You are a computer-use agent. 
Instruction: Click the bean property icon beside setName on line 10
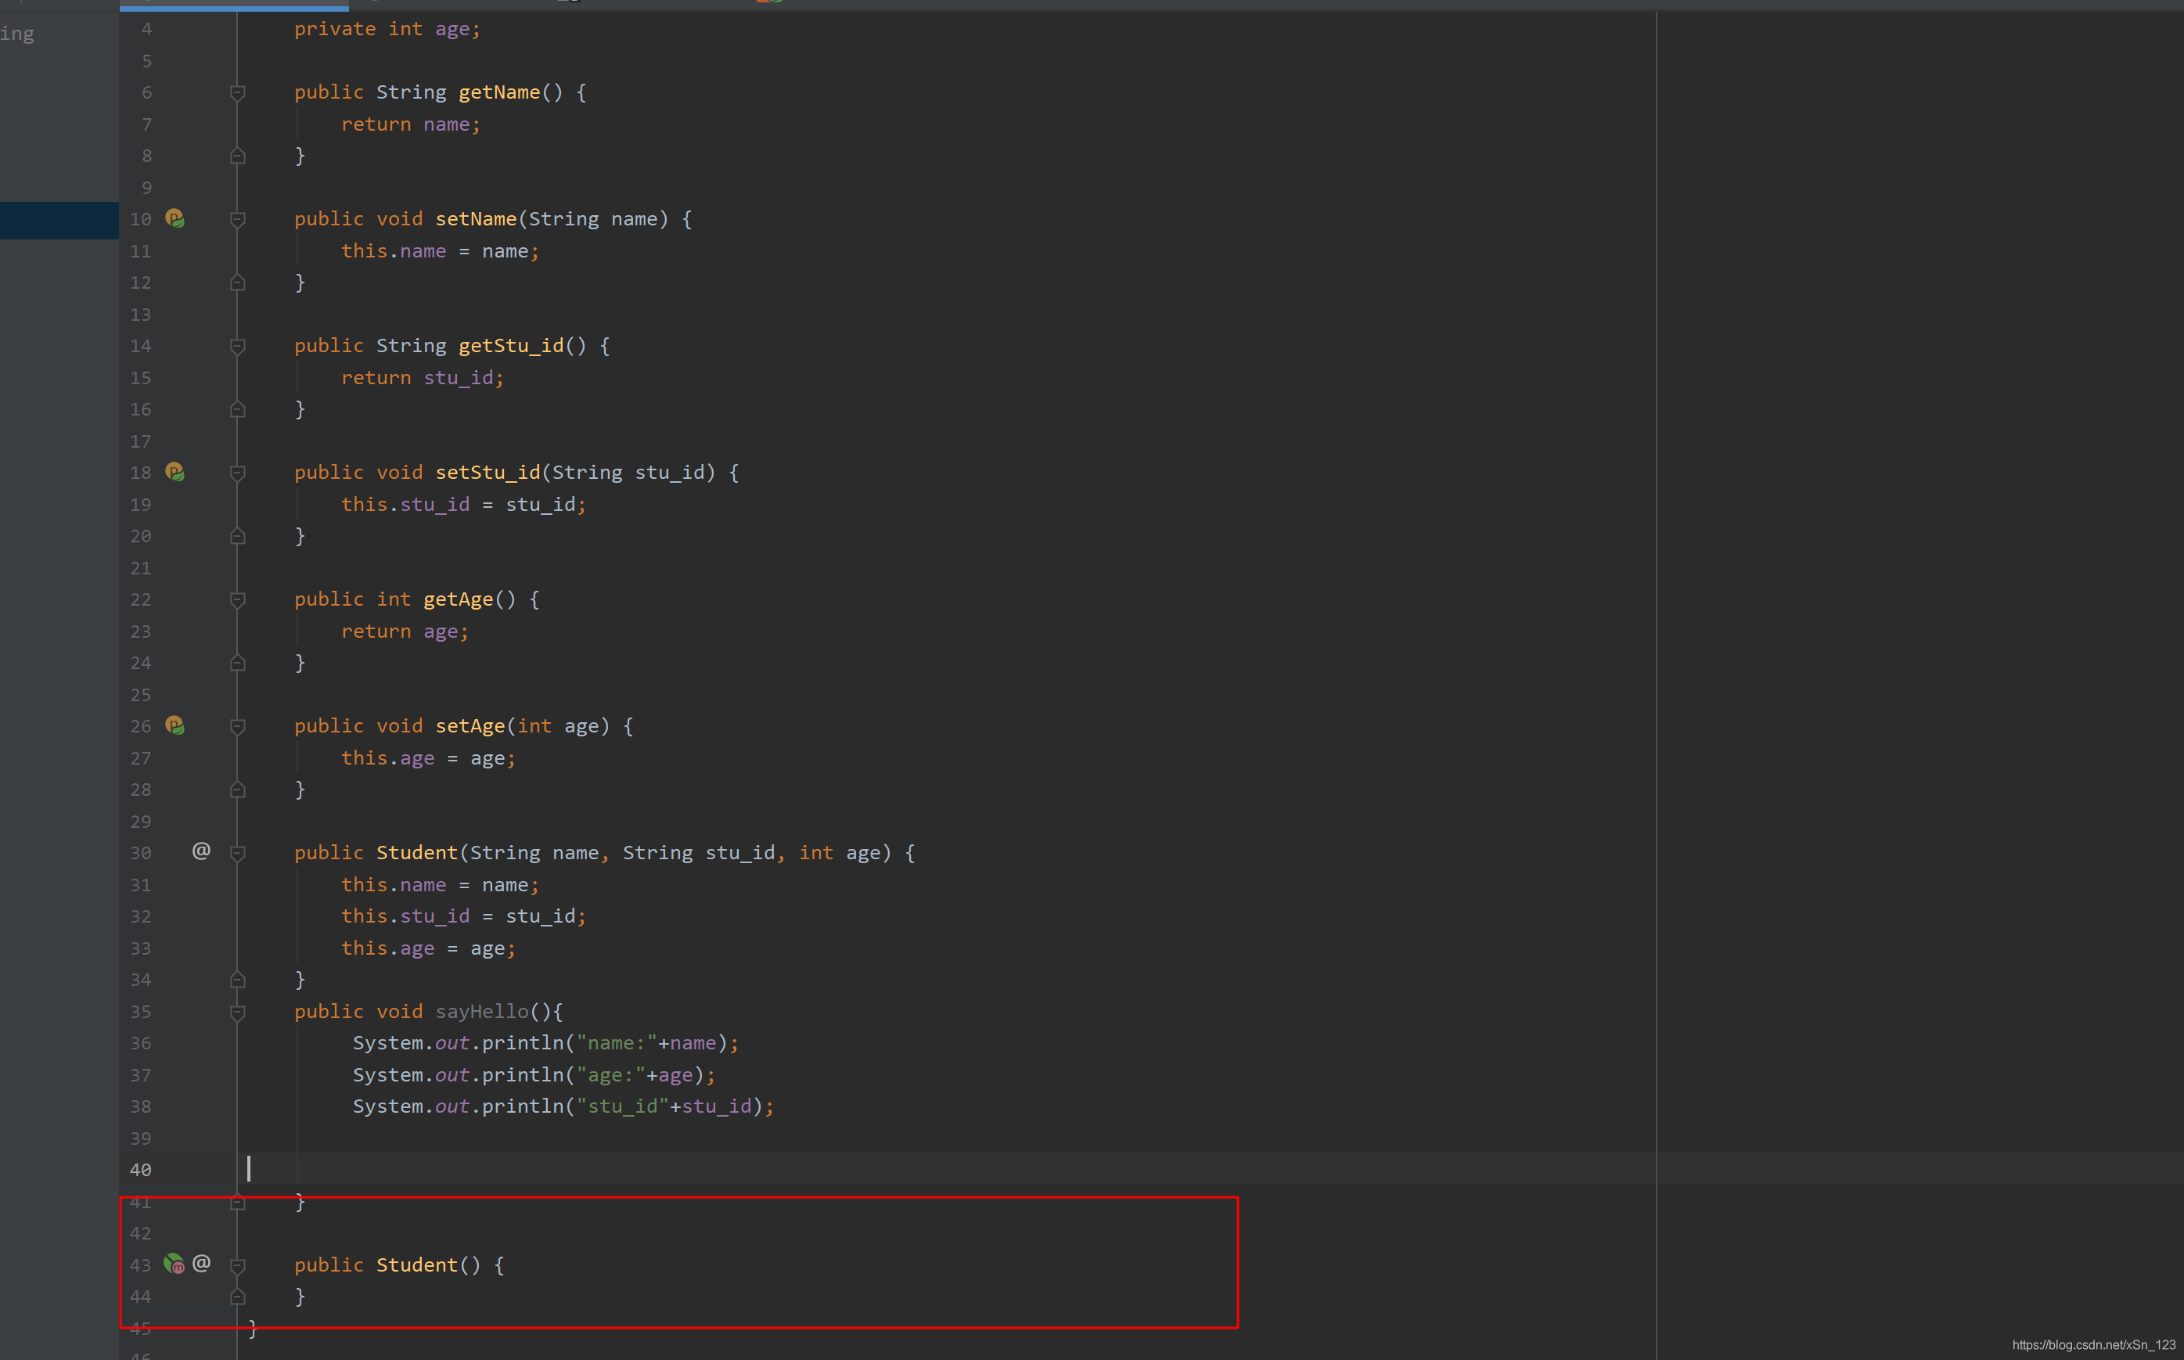tap(175, 218)
